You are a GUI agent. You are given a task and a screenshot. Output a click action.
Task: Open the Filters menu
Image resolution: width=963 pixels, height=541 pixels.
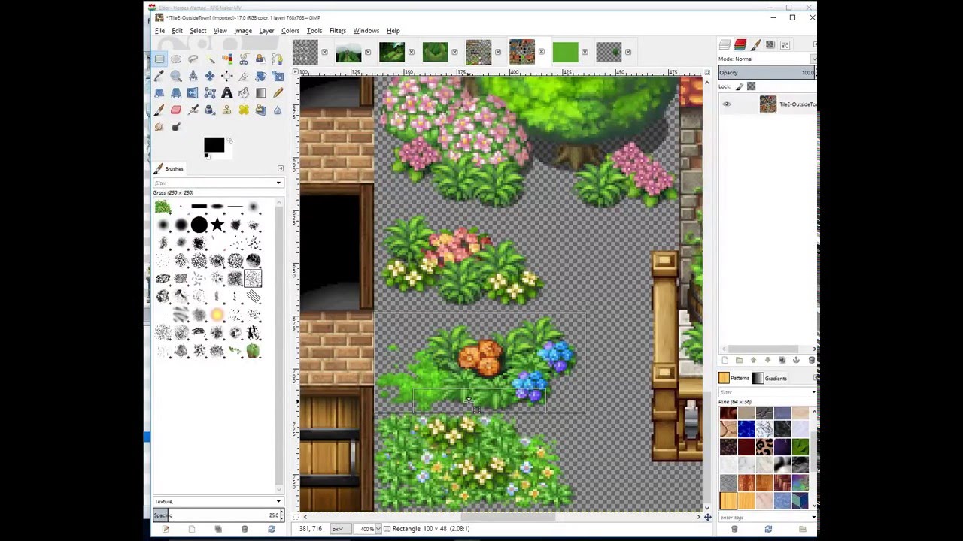338,31
